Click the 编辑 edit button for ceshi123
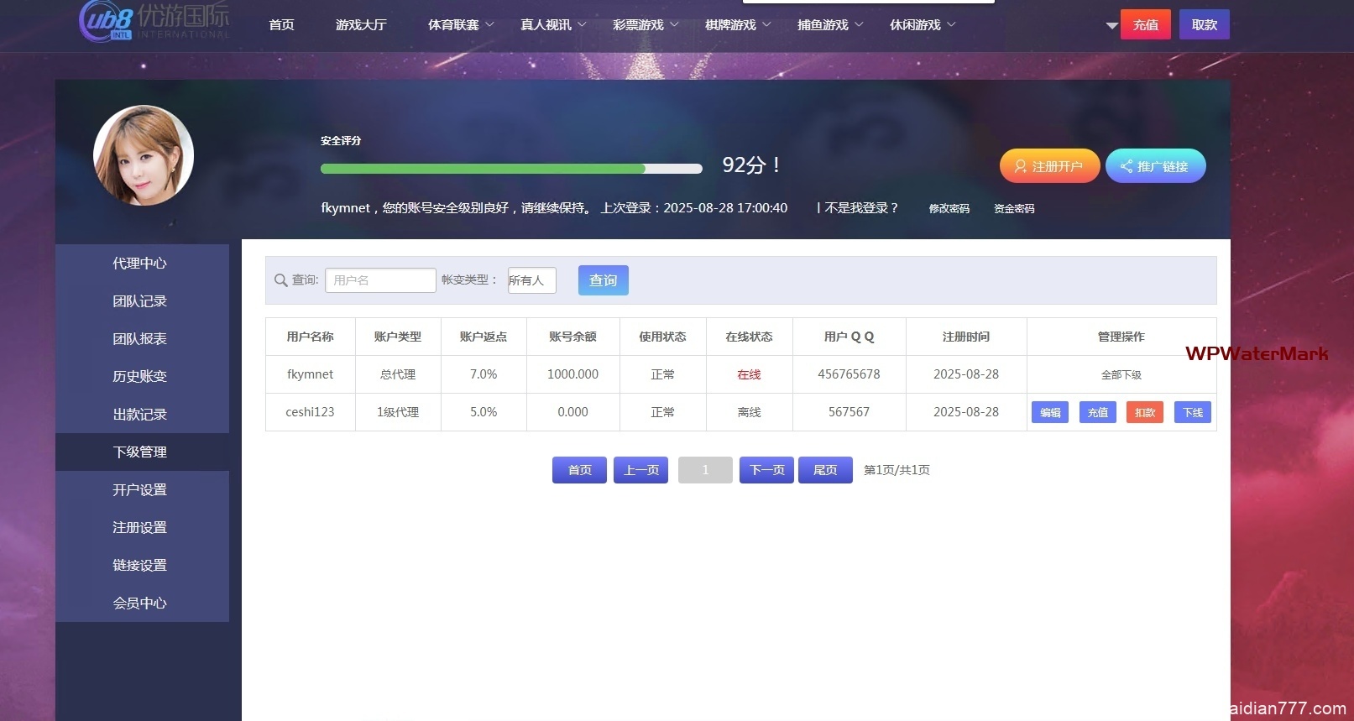Image resolution: width=1354 pixels, height=721 pixels. [x=1049, y=412]
